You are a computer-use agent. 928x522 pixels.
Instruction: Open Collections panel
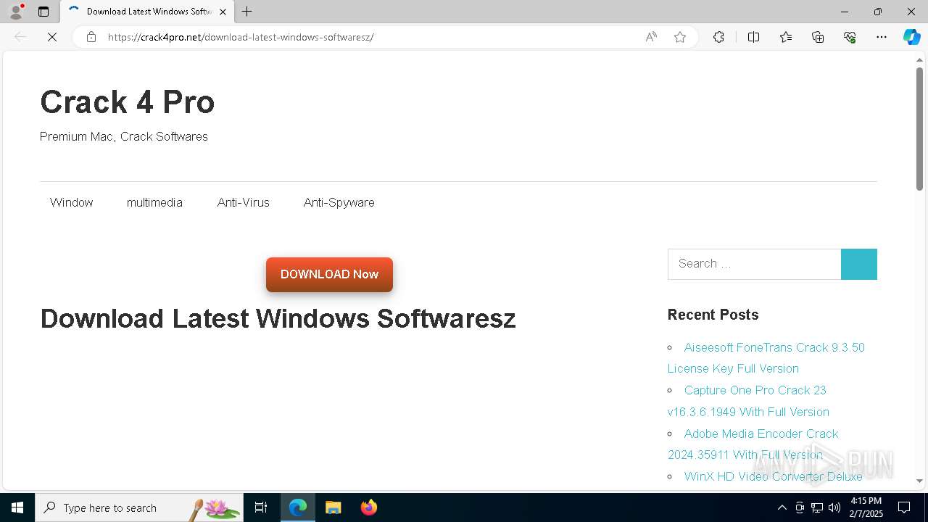click(818, 37)
